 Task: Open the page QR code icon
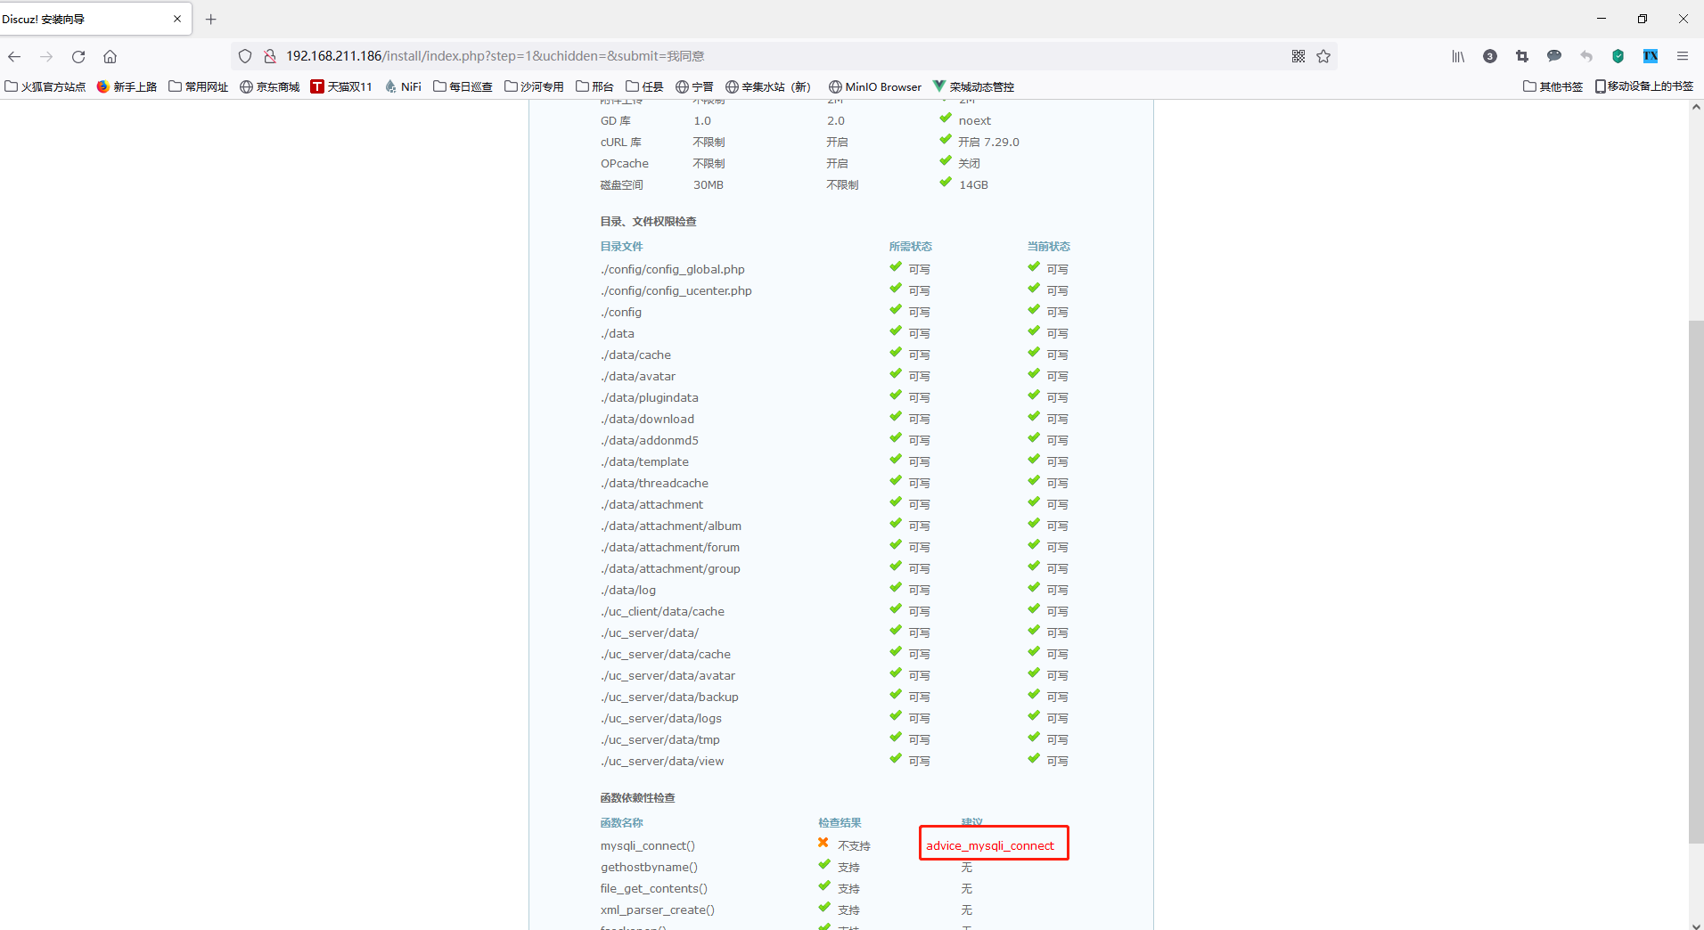pyautogui.click(x=1298, y=56)
